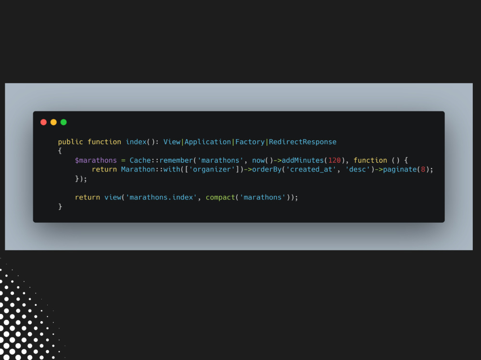481x360 pixels.
Task: Click the 'View' return type
Action: tap(172, 142)
